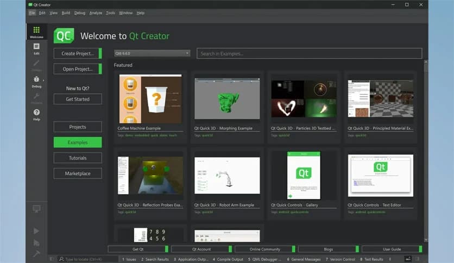Click the Create Project button
Screen dimensions: 454x263
tap(78, 53)
